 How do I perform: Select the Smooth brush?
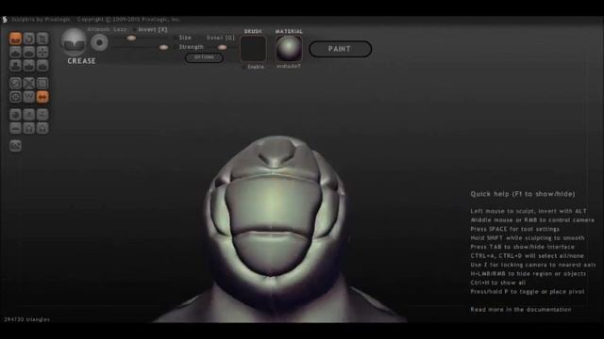(42, 65)
